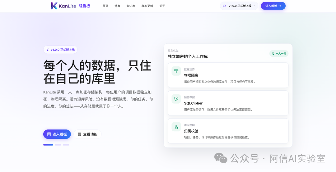Open the 首页 nav item
Viewport: 336px width, 172px height.
pos(105,6)
